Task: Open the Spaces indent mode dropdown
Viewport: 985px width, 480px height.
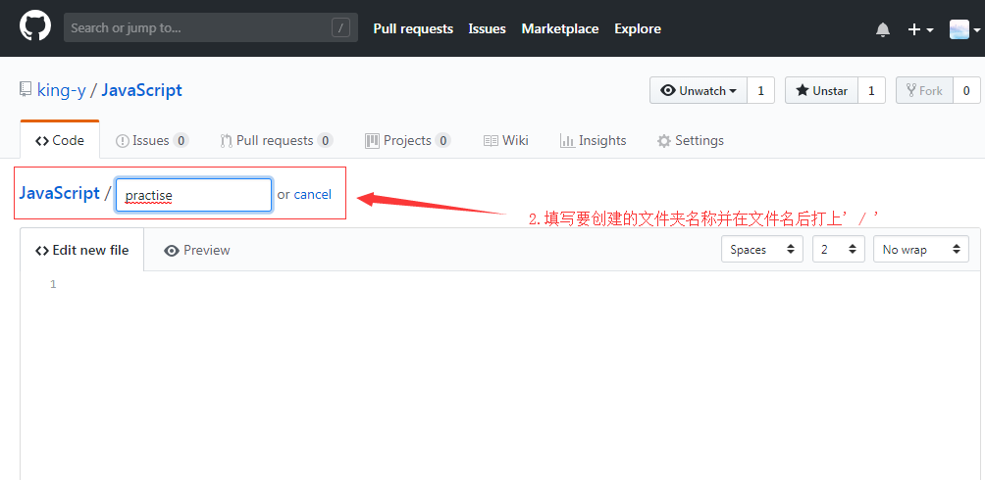Action: point(762,249)
